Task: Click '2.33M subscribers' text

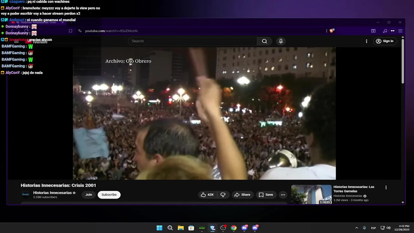Action: tap(45, 197)
